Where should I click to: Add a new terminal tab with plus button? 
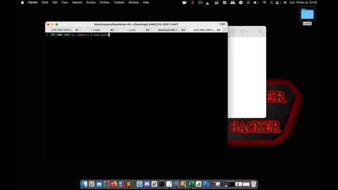tap(225, 30)
